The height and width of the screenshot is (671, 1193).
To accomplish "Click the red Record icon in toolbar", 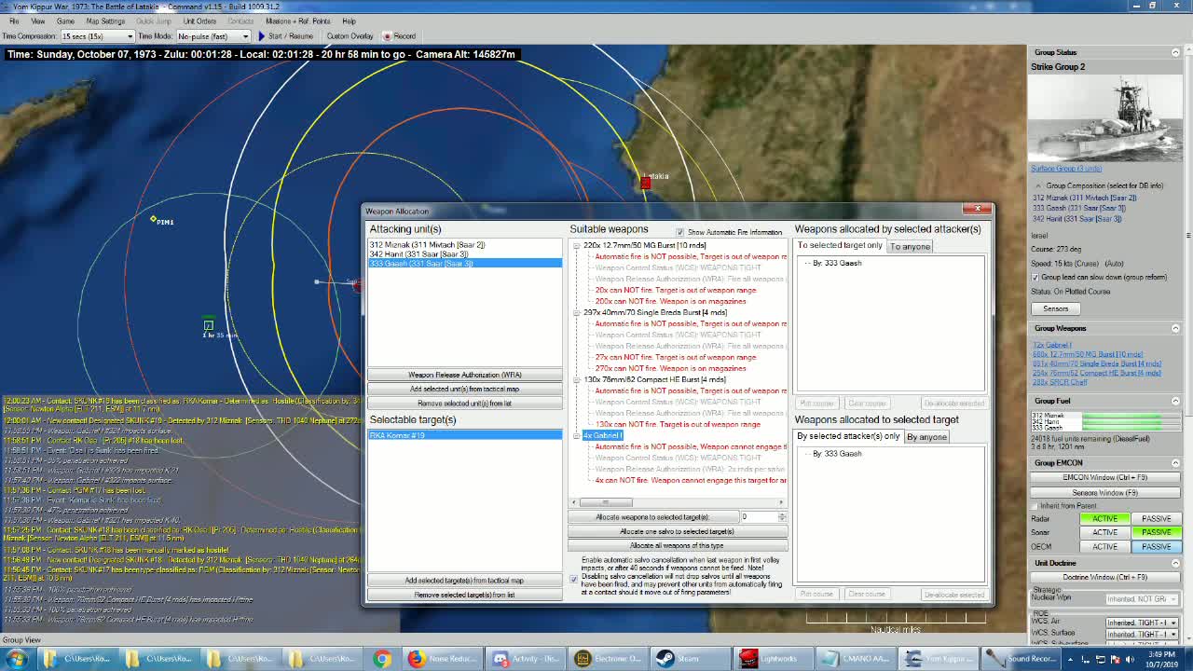I will click(386, 36).
